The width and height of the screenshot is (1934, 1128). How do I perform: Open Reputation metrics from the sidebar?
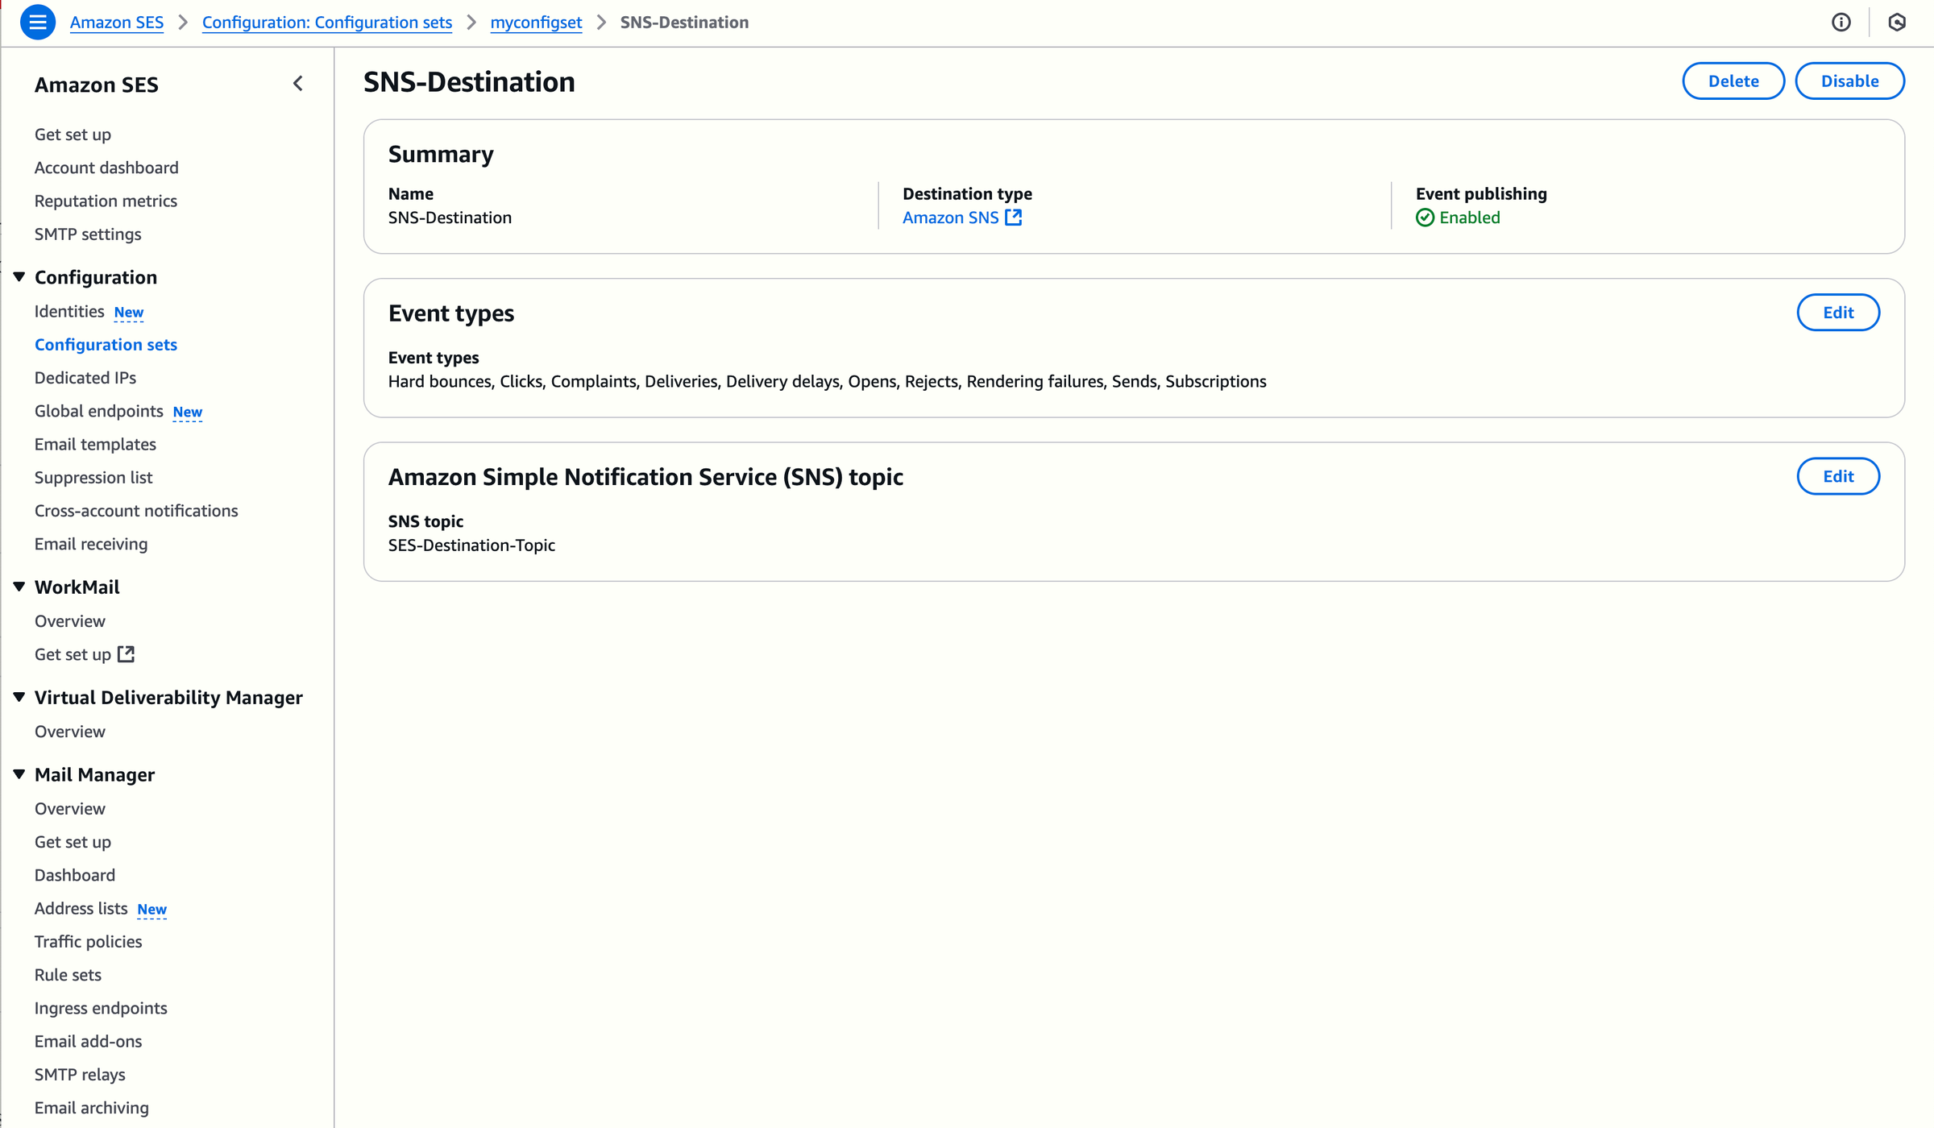click(x=106, y=201)
